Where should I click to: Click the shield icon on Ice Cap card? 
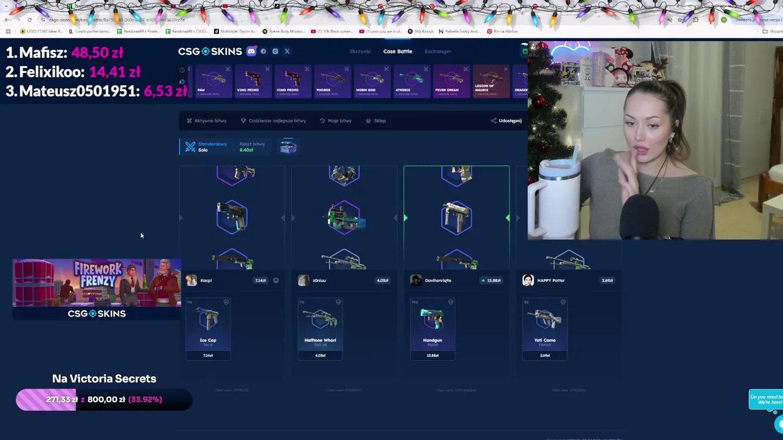pyautogui.click(x=226, y=302)
